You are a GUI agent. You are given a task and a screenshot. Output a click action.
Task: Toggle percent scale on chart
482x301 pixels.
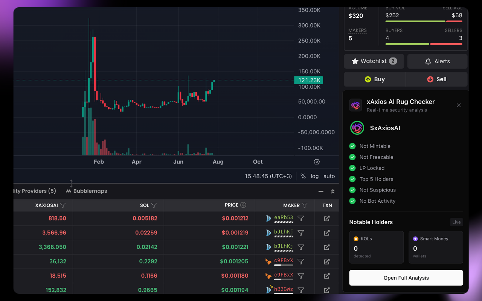[303, 176]
